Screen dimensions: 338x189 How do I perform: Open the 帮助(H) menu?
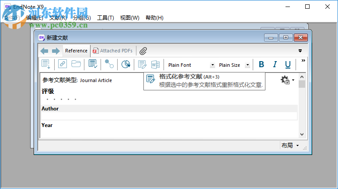[154, 17]
